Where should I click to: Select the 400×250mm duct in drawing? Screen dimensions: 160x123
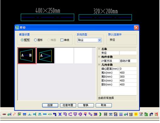pos(47,17)
